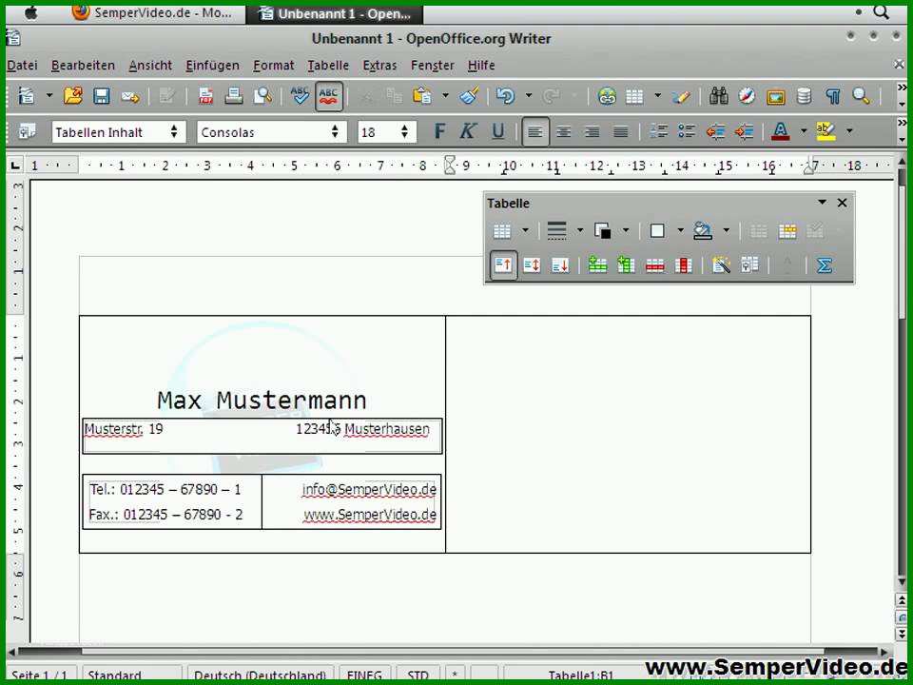Increase the paragraph indent
Viewport: 913px width, 685px height.
click(x=744, y=131)
